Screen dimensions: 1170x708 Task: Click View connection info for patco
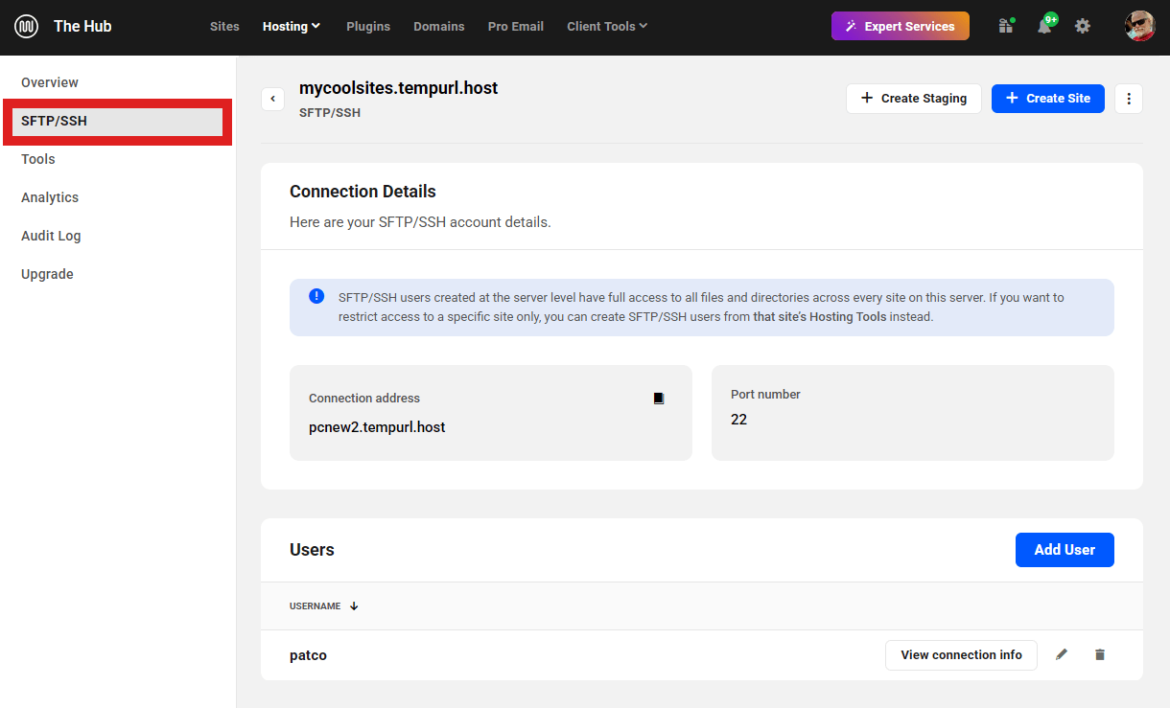pos(961,655)
